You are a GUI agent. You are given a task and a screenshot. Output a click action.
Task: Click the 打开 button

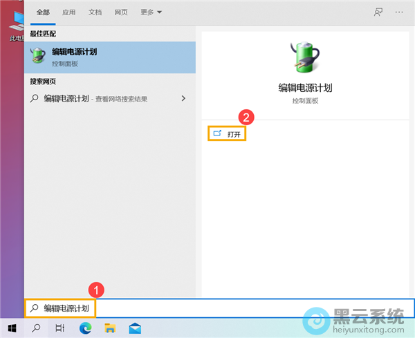tap(228, 133)
